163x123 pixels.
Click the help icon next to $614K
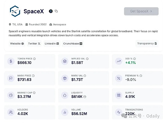pos(85,97)
